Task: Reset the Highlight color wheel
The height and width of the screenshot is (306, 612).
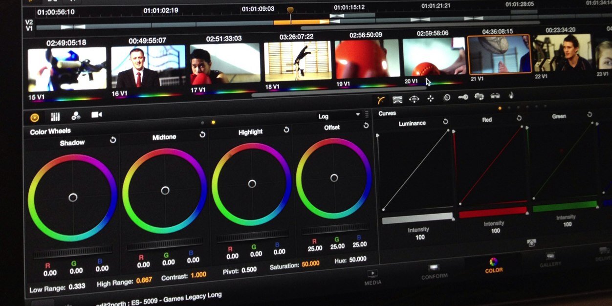Action: (286, 130)
